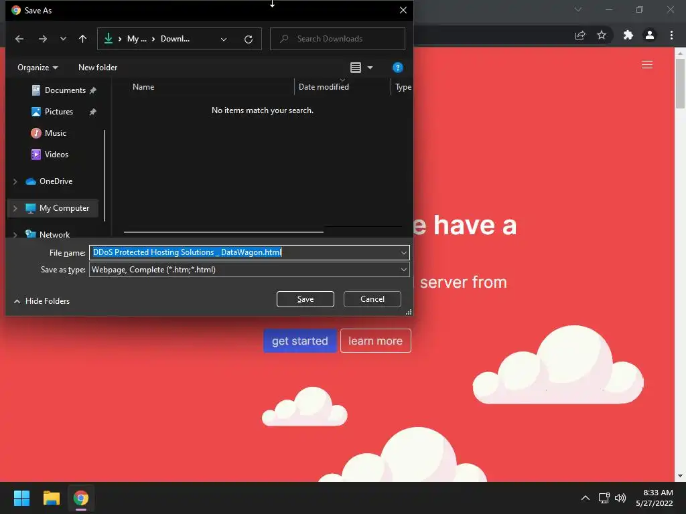The width and height of the screenshot is (686, 514).
Task: Click the Save button
Action: [305, 299]
